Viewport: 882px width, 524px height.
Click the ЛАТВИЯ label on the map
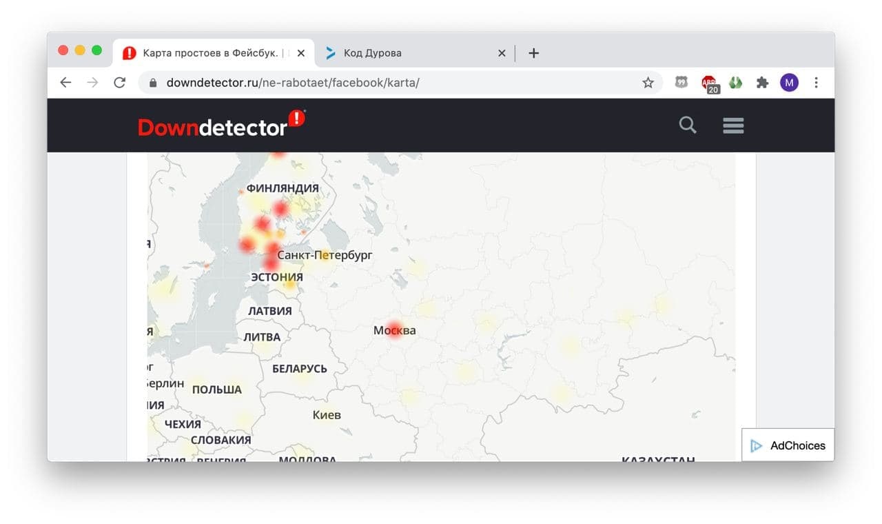click(269, 311)
